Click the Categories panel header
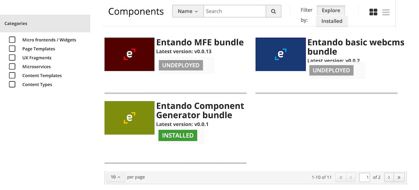Viewport: 419px width, 190px height. [x=45, y=24]
